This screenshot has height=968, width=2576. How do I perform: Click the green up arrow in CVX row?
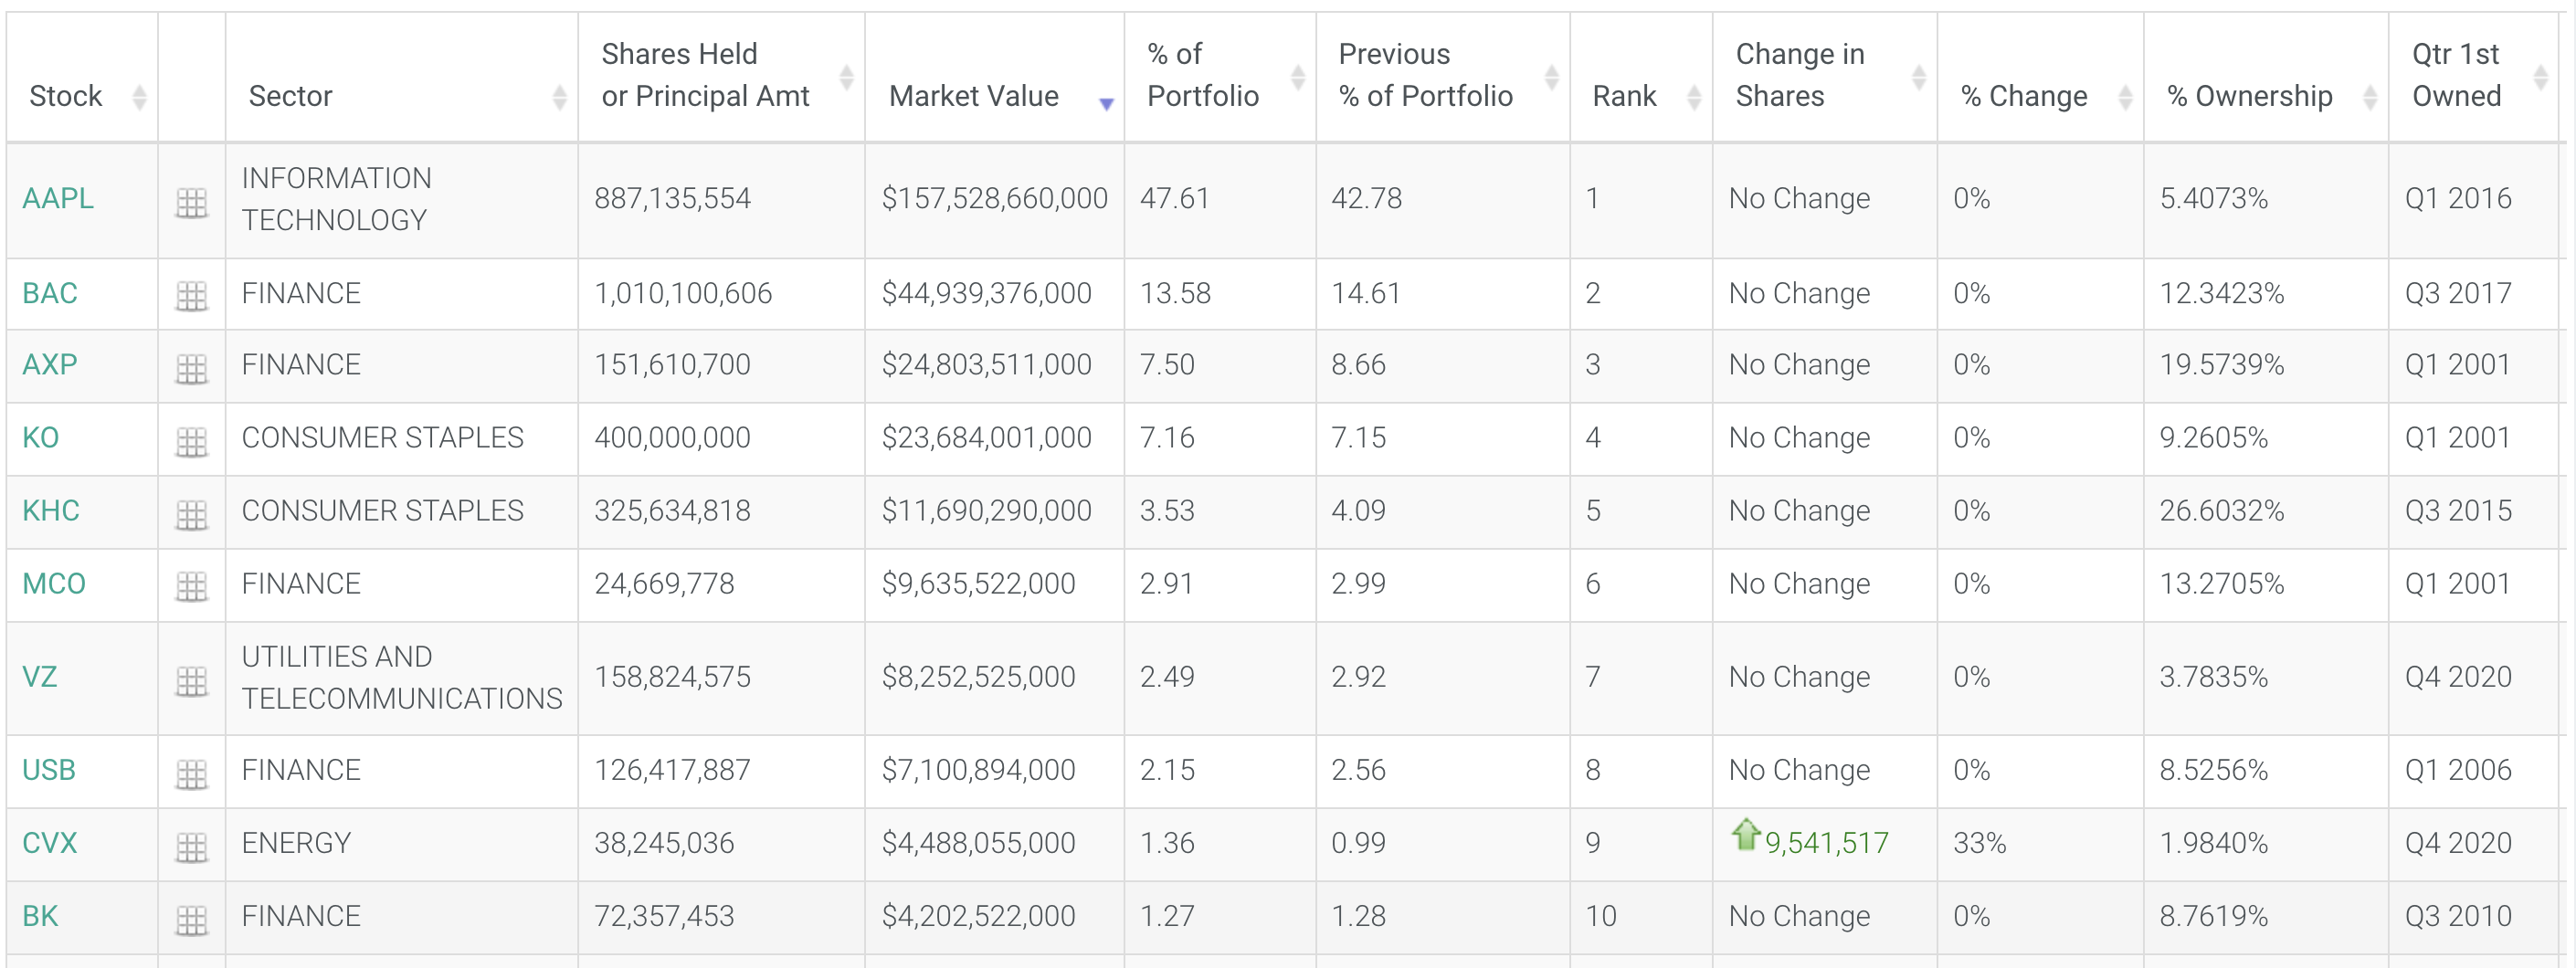(x=1745, y=834)
